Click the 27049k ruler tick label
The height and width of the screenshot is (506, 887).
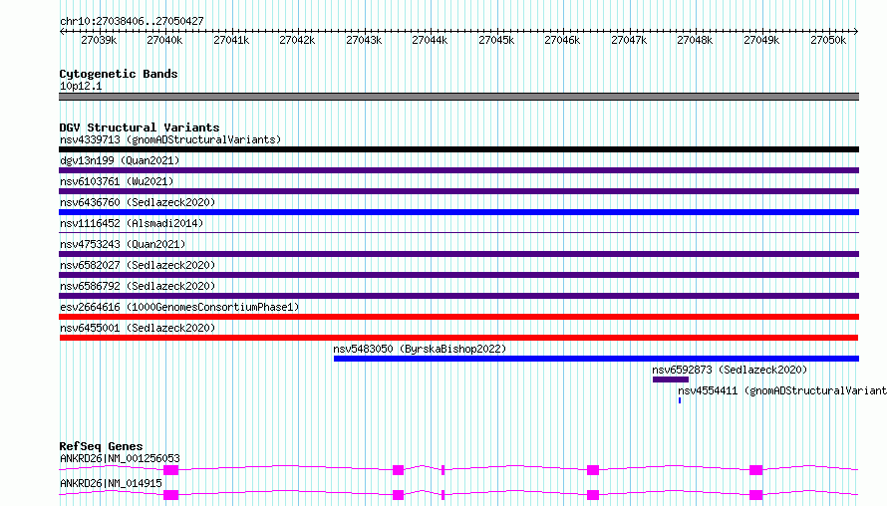click(x=761, y=40)
